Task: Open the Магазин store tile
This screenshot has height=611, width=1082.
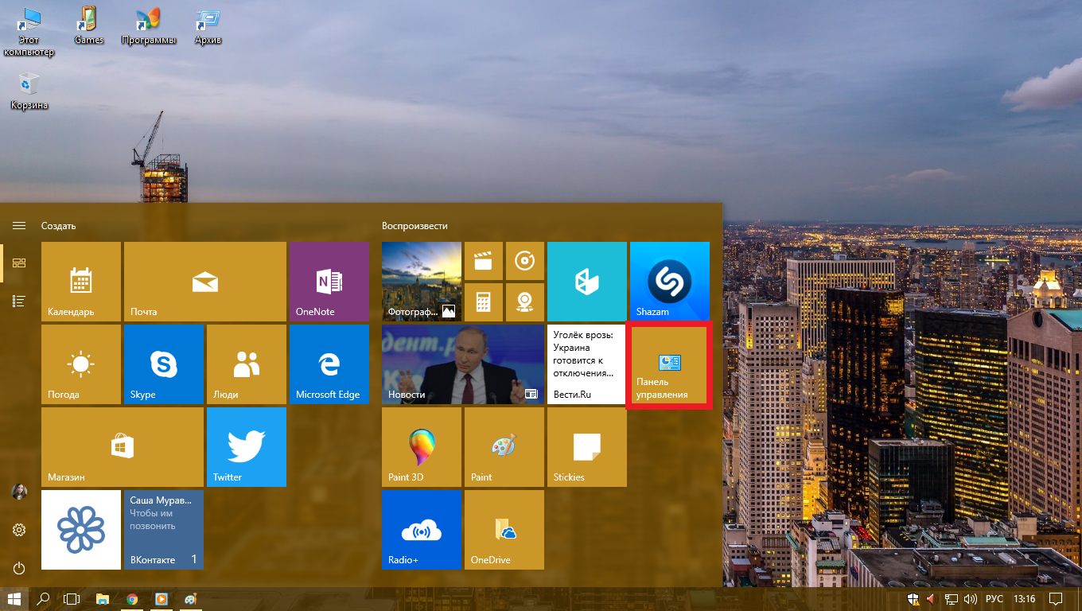Action: (123, 447)
